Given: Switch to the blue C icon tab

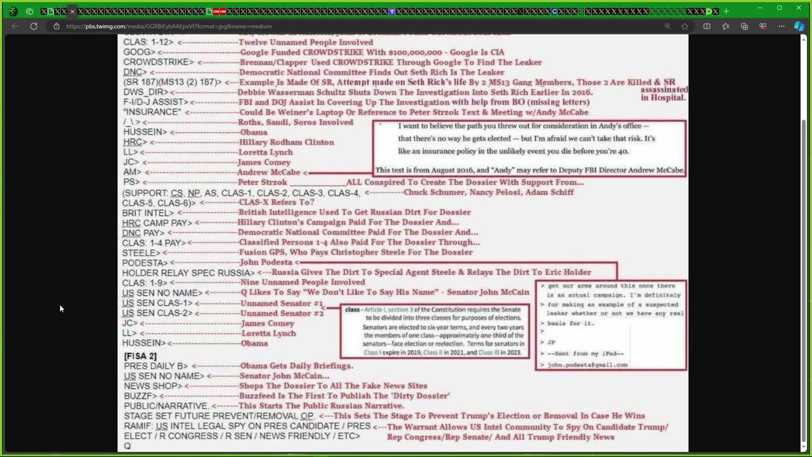Looking at the screenshot, I should (554, 11).
